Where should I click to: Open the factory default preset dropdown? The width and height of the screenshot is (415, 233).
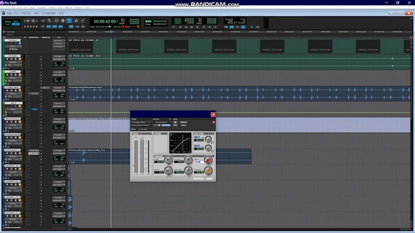[x=162, y=122]
